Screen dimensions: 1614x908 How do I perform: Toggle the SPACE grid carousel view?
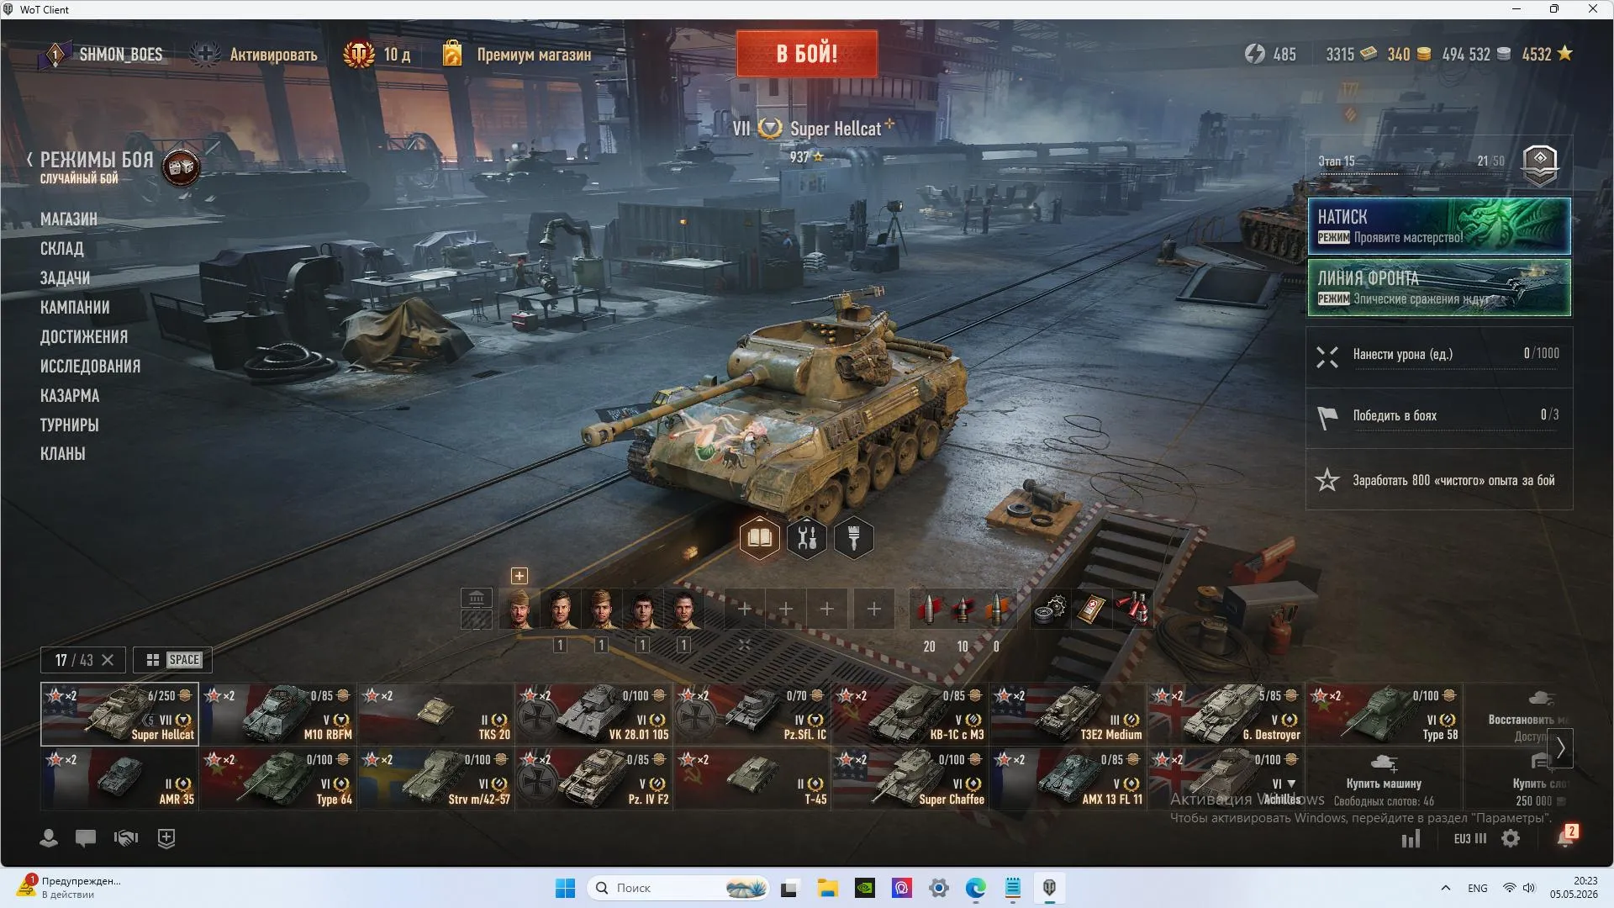pos(172,660)
